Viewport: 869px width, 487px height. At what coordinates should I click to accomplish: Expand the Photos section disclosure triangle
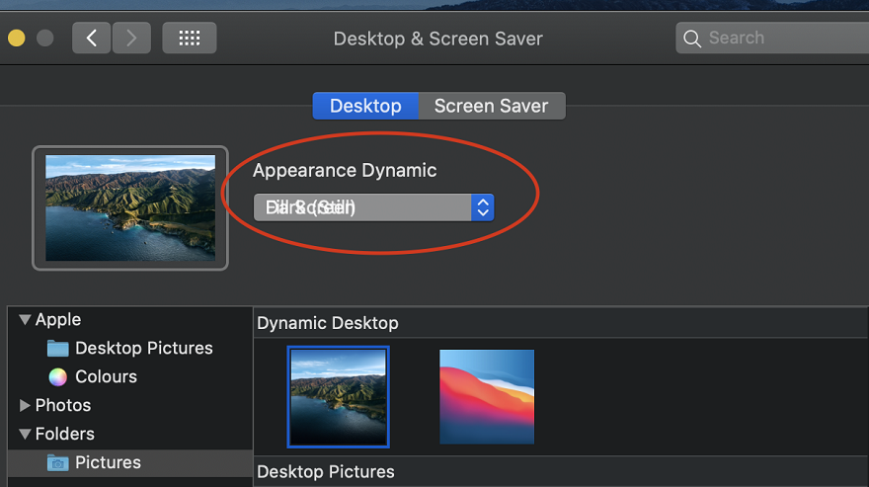pyautogui.click(x=25, y=406)
